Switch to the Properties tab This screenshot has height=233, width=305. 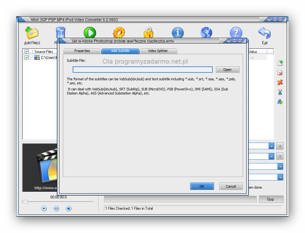coord(82,51)
